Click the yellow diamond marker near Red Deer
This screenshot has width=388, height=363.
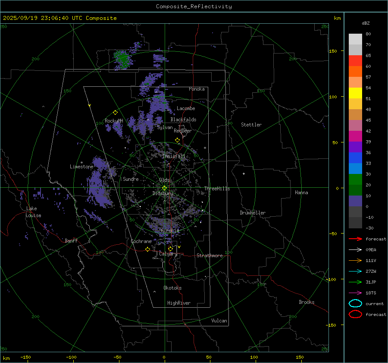[x=177, y=140]
